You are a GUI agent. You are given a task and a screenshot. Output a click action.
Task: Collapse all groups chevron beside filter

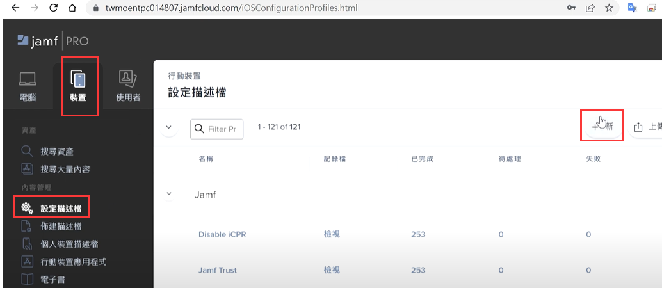[169, 127]
